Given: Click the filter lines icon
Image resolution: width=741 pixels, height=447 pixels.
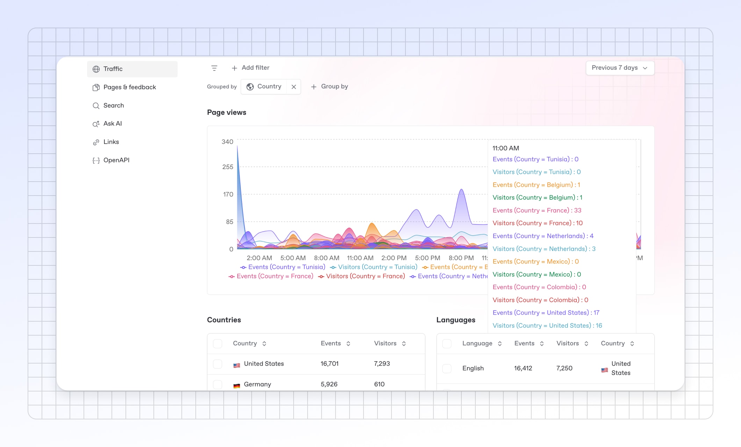Looking at the screenshot, I should [x=214, y=68].
